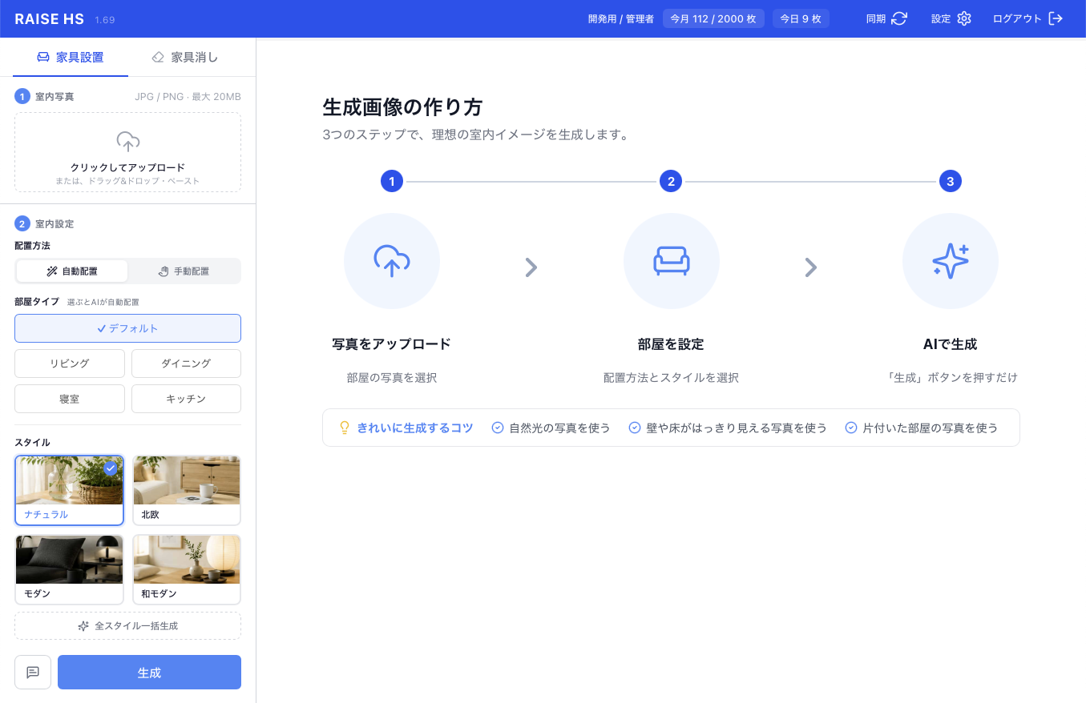Viewport: 1086px width, 703px height.
Task: Click the RAISE HS logo text
Action: 49,18
